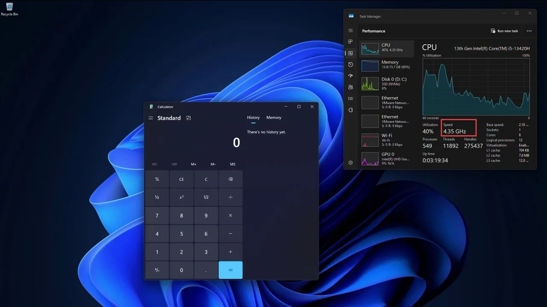Select Performance page icon in Task Manager sidebar
Viewport: 547px width, 307px height.
coord(350,53)
